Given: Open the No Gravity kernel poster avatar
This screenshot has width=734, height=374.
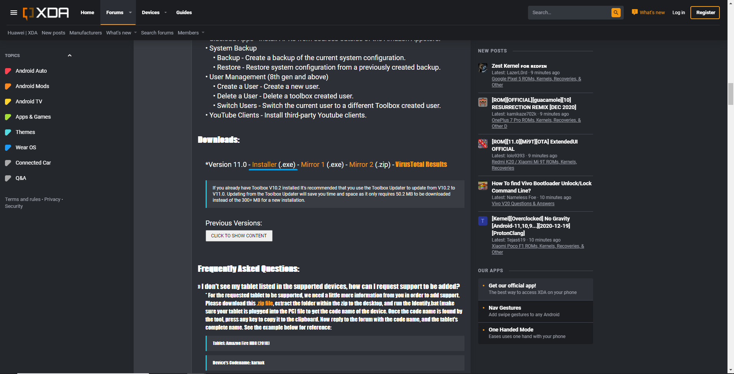Looking at the screenshot, I should [x=483, y=220].
